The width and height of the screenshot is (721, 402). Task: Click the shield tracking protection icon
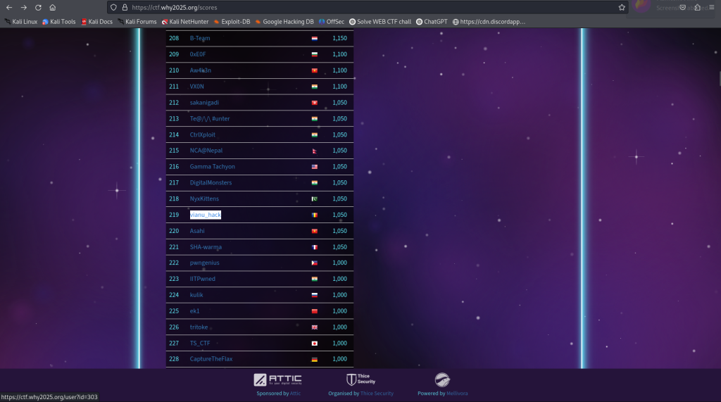click(x=114, y=7)
